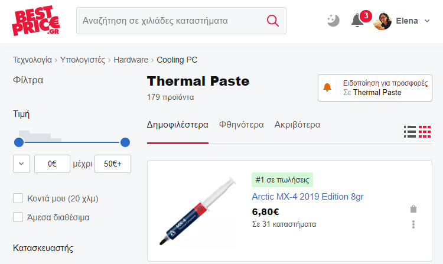Click Σε 31 καταστήματα text
This screenshot has height=264, width=443.
click(x=284, y=224)
